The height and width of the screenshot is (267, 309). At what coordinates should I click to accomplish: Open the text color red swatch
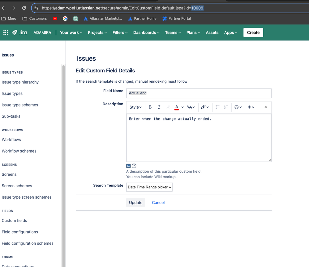point(177,107)
